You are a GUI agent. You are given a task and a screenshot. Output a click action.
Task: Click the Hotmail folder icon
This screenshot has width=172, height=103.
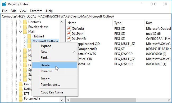(x=29, y=36)
